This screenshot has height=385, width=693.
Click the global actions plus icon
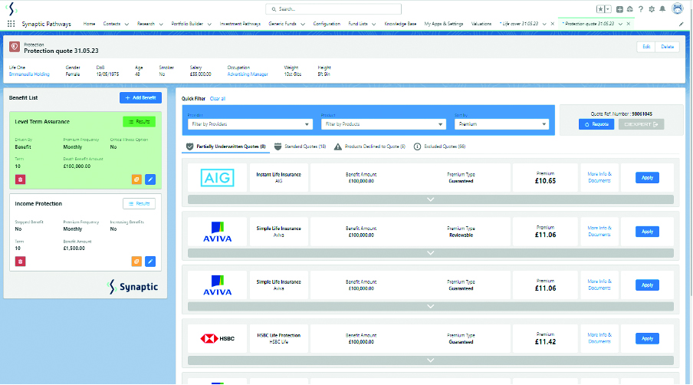tap(619, 9)
